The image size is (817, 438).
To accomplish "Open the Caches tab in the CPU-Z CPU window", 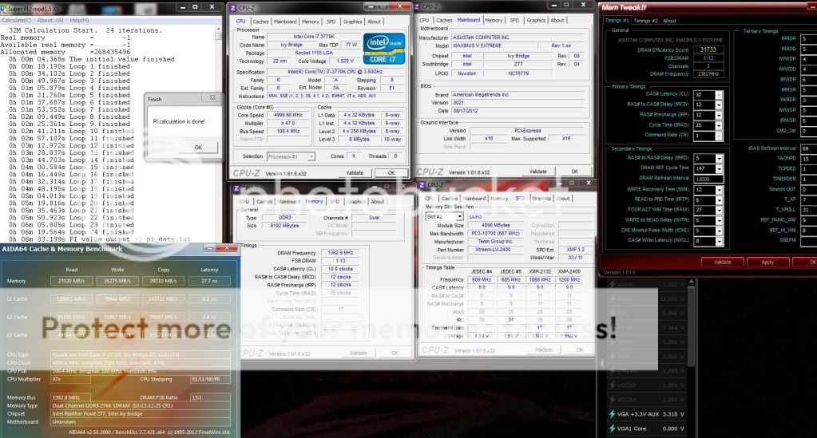I will click(x=261, y=22).
